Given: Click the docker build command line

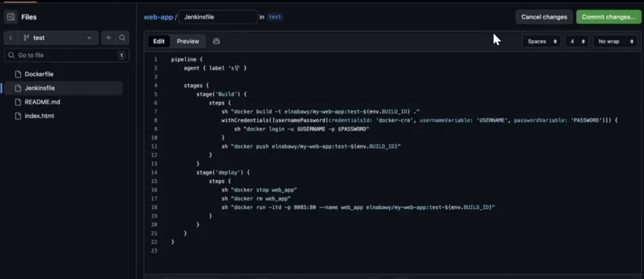Looking at the screenshot, I should point(320,111).
